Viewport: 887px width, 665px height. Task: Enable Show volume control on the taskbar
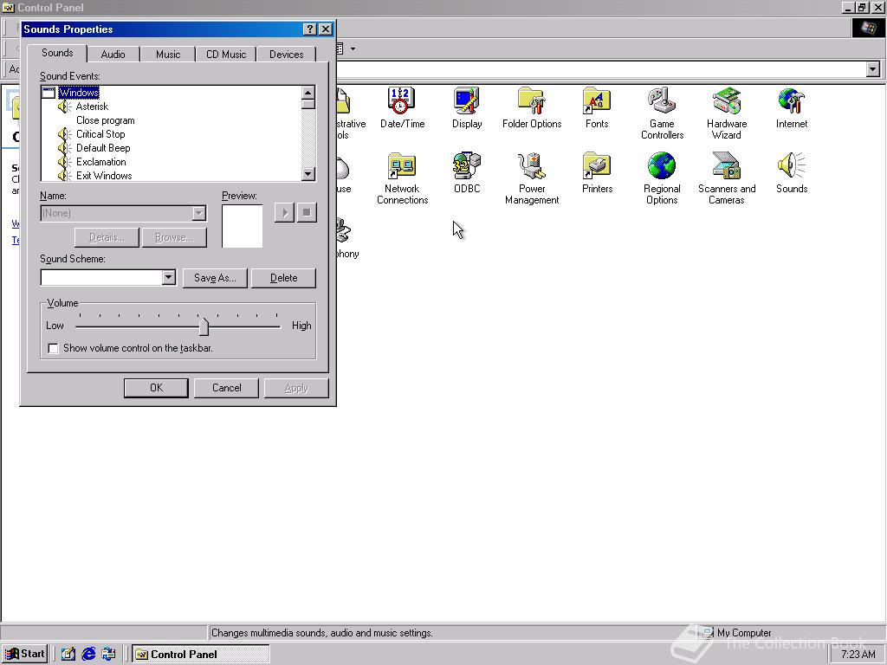pos(53,348)
